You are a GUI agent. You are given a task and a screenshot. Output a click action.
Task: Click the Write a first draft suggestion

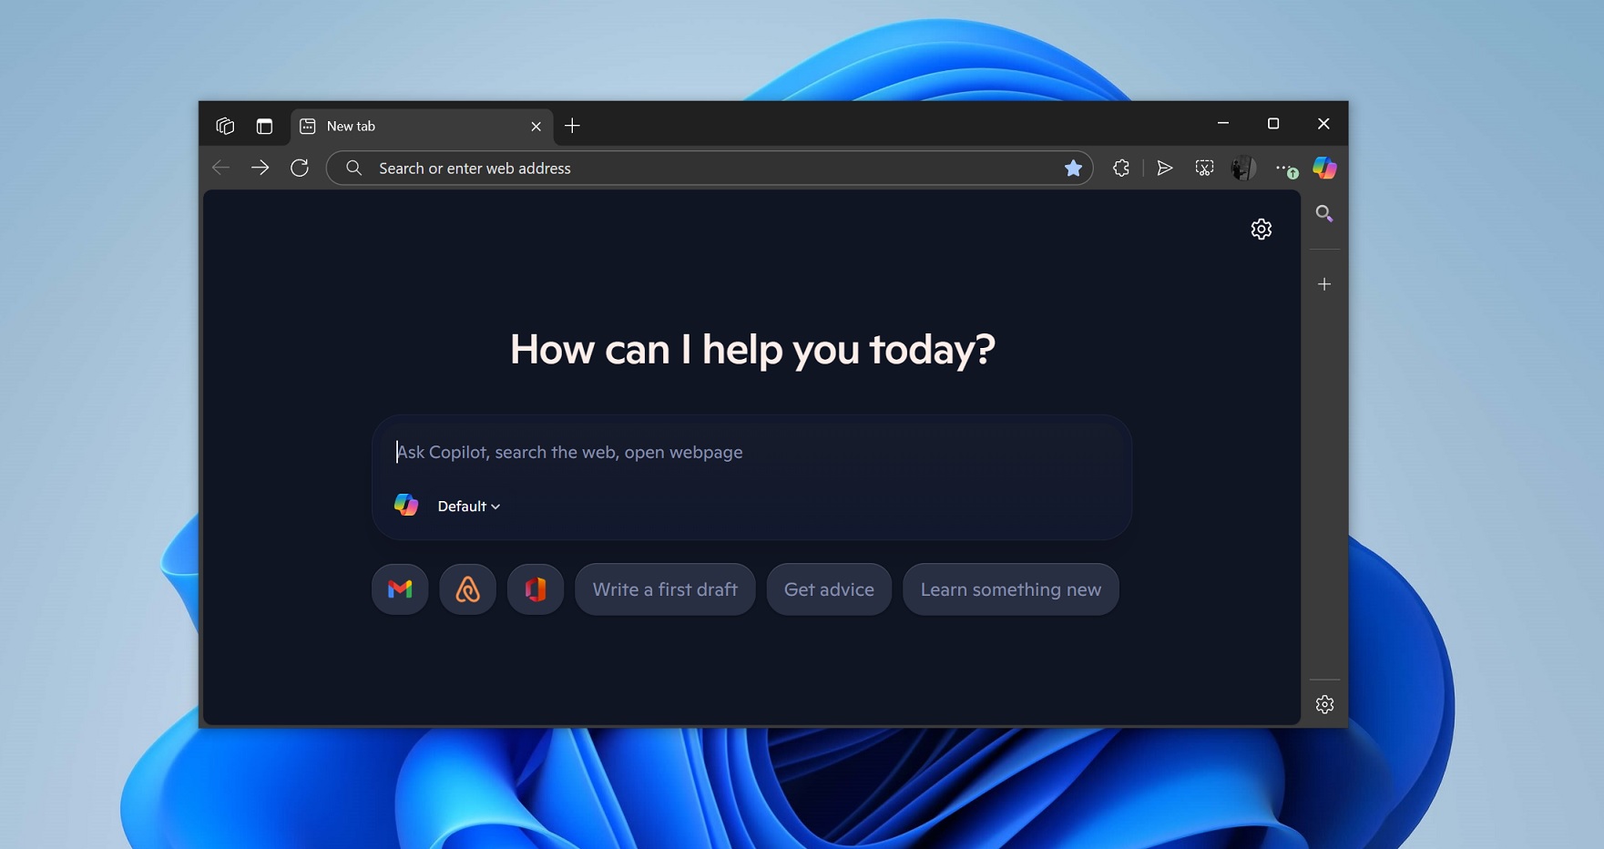click(665, 589)
